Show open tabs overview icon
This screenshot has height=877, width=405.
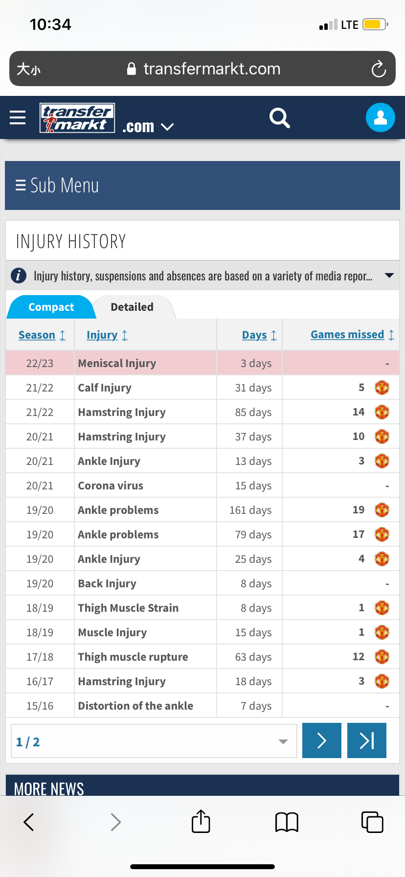[x=372, y=822]
